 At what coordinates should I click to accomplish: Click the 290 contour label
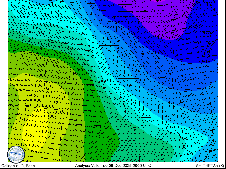click(132, 86)
